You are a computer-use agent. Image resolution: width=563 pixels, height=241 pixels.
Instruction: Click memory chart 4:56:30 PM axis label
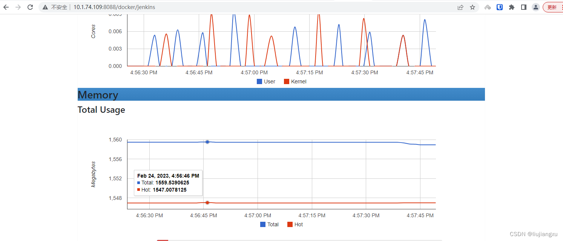coord(149,215)
